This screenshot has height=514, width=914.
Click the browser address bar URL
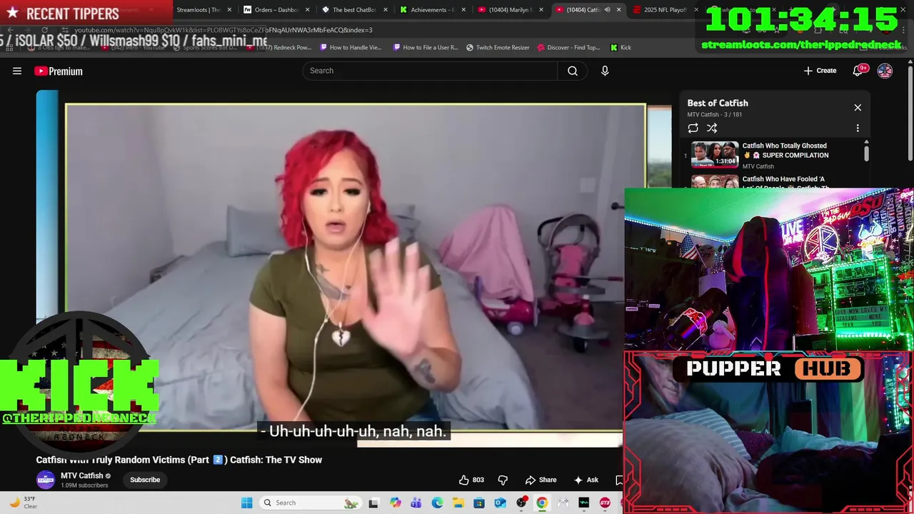[x=224, y=30]
